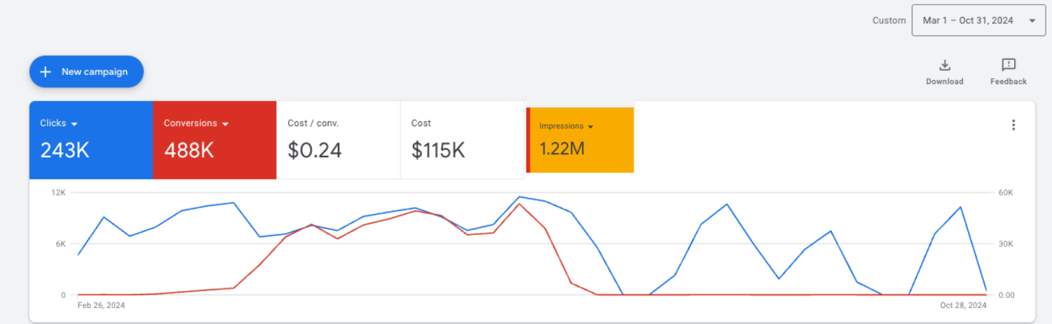
Task: Select the Cost metric card
Action: pyautogui.click(x=462, y=140)
